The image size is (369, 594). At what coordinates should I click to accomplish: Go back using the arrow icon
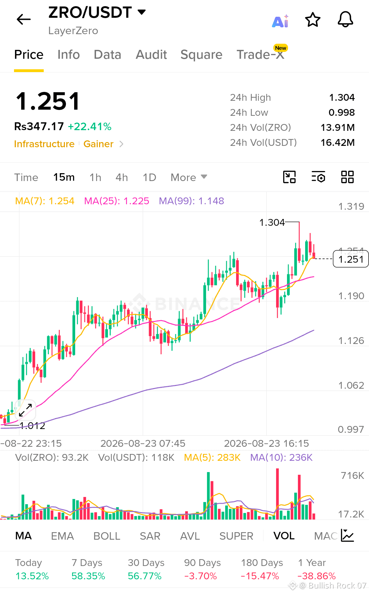coord(24,19)
